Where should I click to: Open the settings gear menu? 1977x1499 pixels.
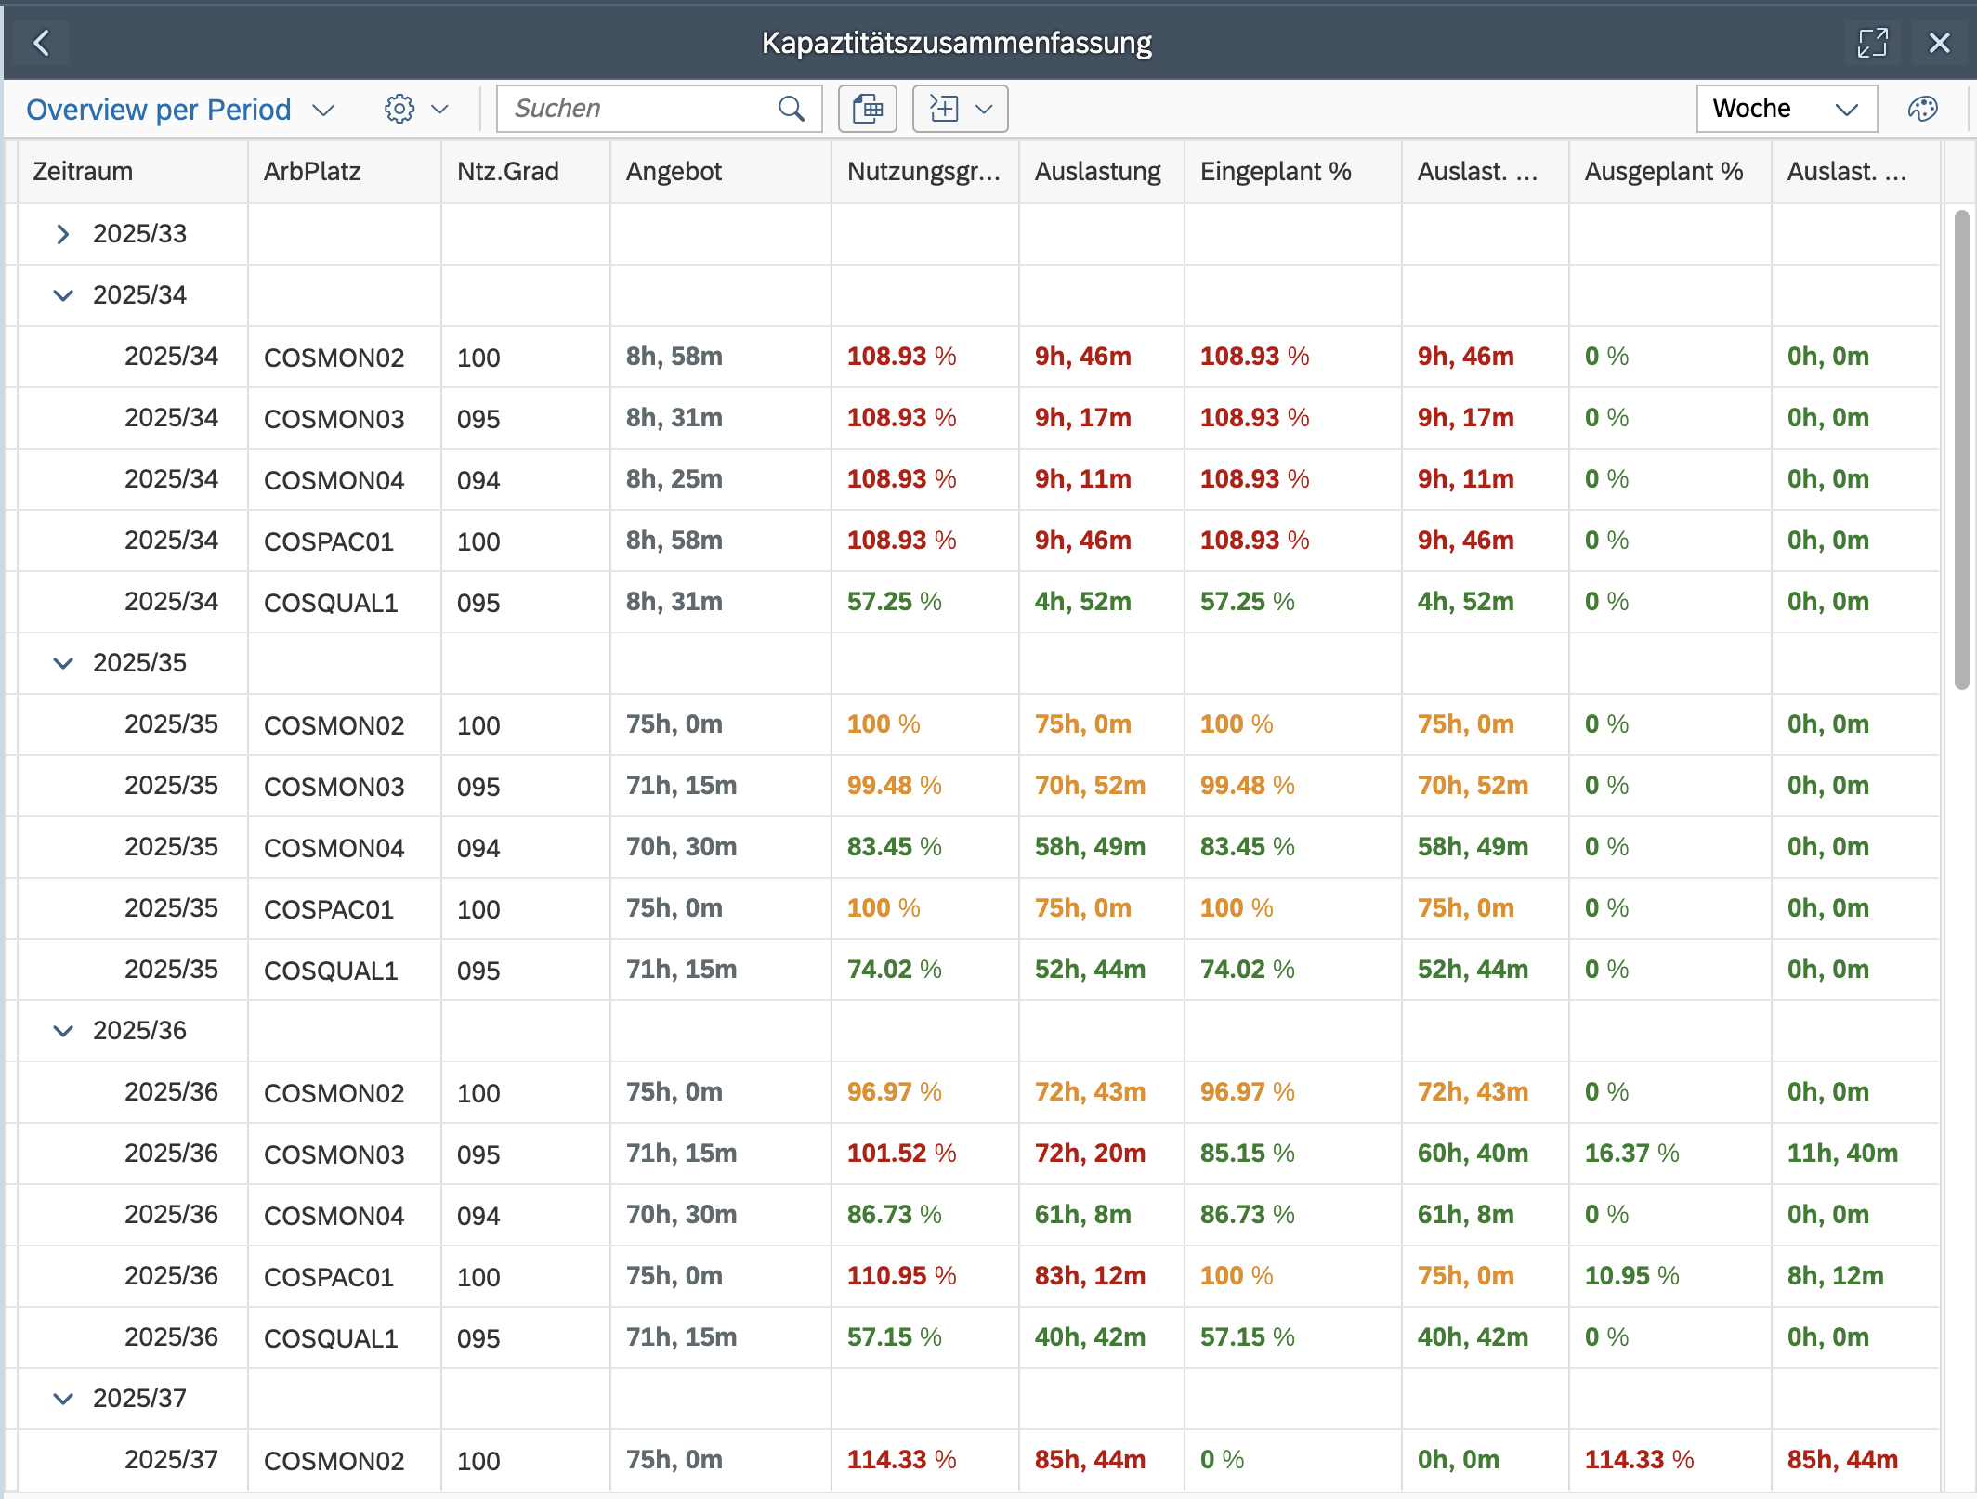point(399,109)
